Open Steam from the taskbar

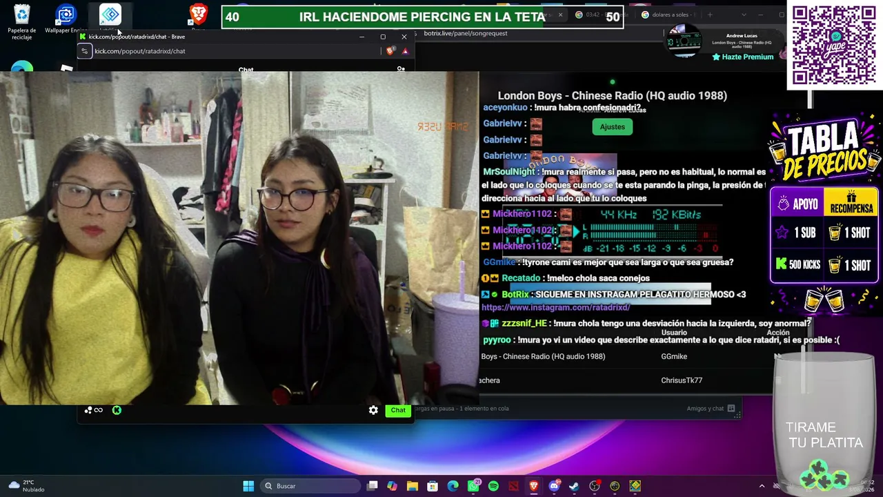point(574,486)
